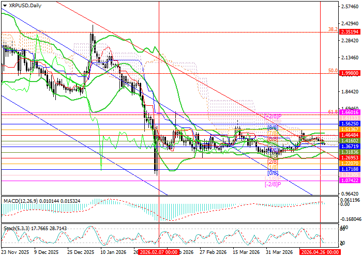The width and height of the screenshot is (362, 258).
Task: Select the [-2/8]P Murrey level label
Action: tap(273, 184)
